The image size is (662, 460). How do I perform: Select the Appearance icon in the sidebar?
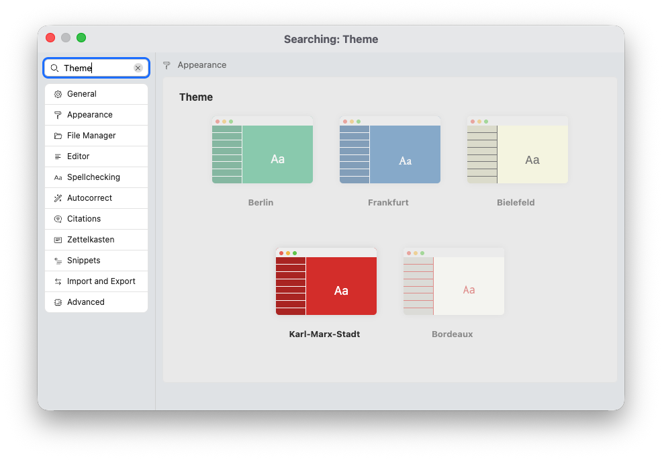coord(58,115)
